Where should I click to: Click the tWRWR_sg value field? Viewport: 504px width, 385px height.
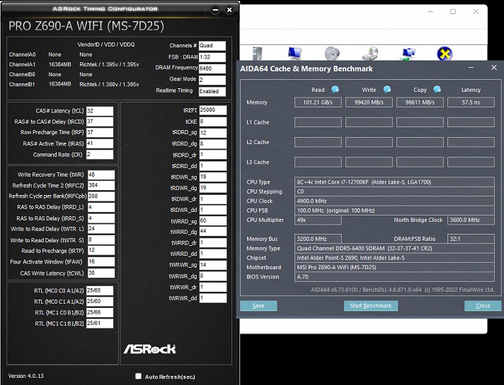tap(213, 265)
